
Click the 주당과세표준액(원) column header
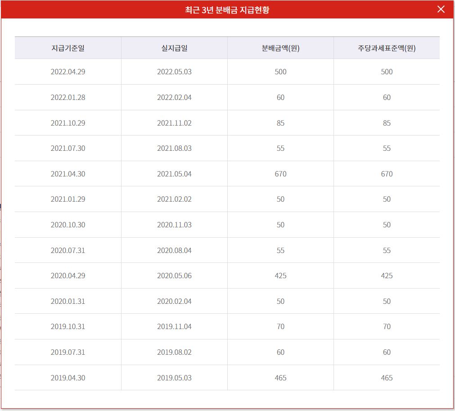pyautogui.click(x=387, y=48)
